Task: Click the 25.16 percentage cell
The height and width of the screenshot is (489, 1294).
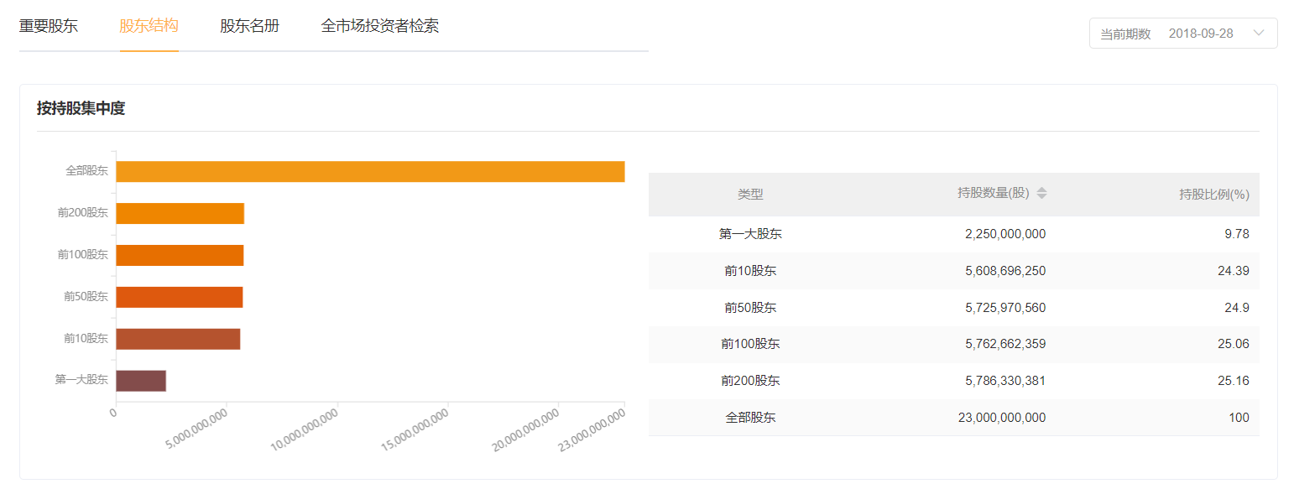Action: tap(1234, 381)
